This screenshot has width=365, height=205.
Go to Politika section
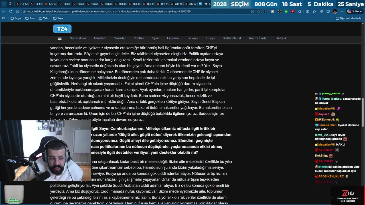click(139, 38)
